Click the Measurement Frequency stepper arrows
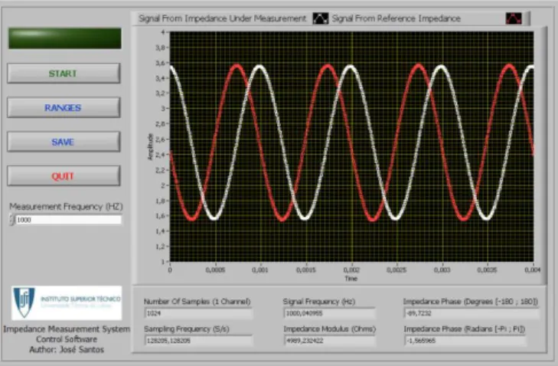Viewport: 558px width, 366px height. click(x=11, y=220)
